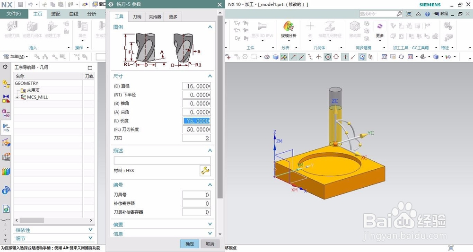
Task: Toggle the snap Arc Center icon
Action: point(328,57)
